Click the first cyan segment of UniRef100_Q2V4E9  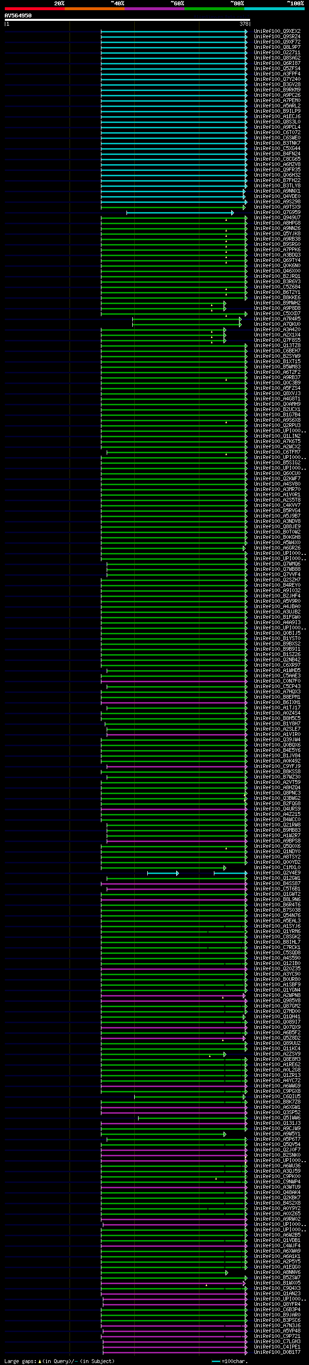[x=163, y=873]
